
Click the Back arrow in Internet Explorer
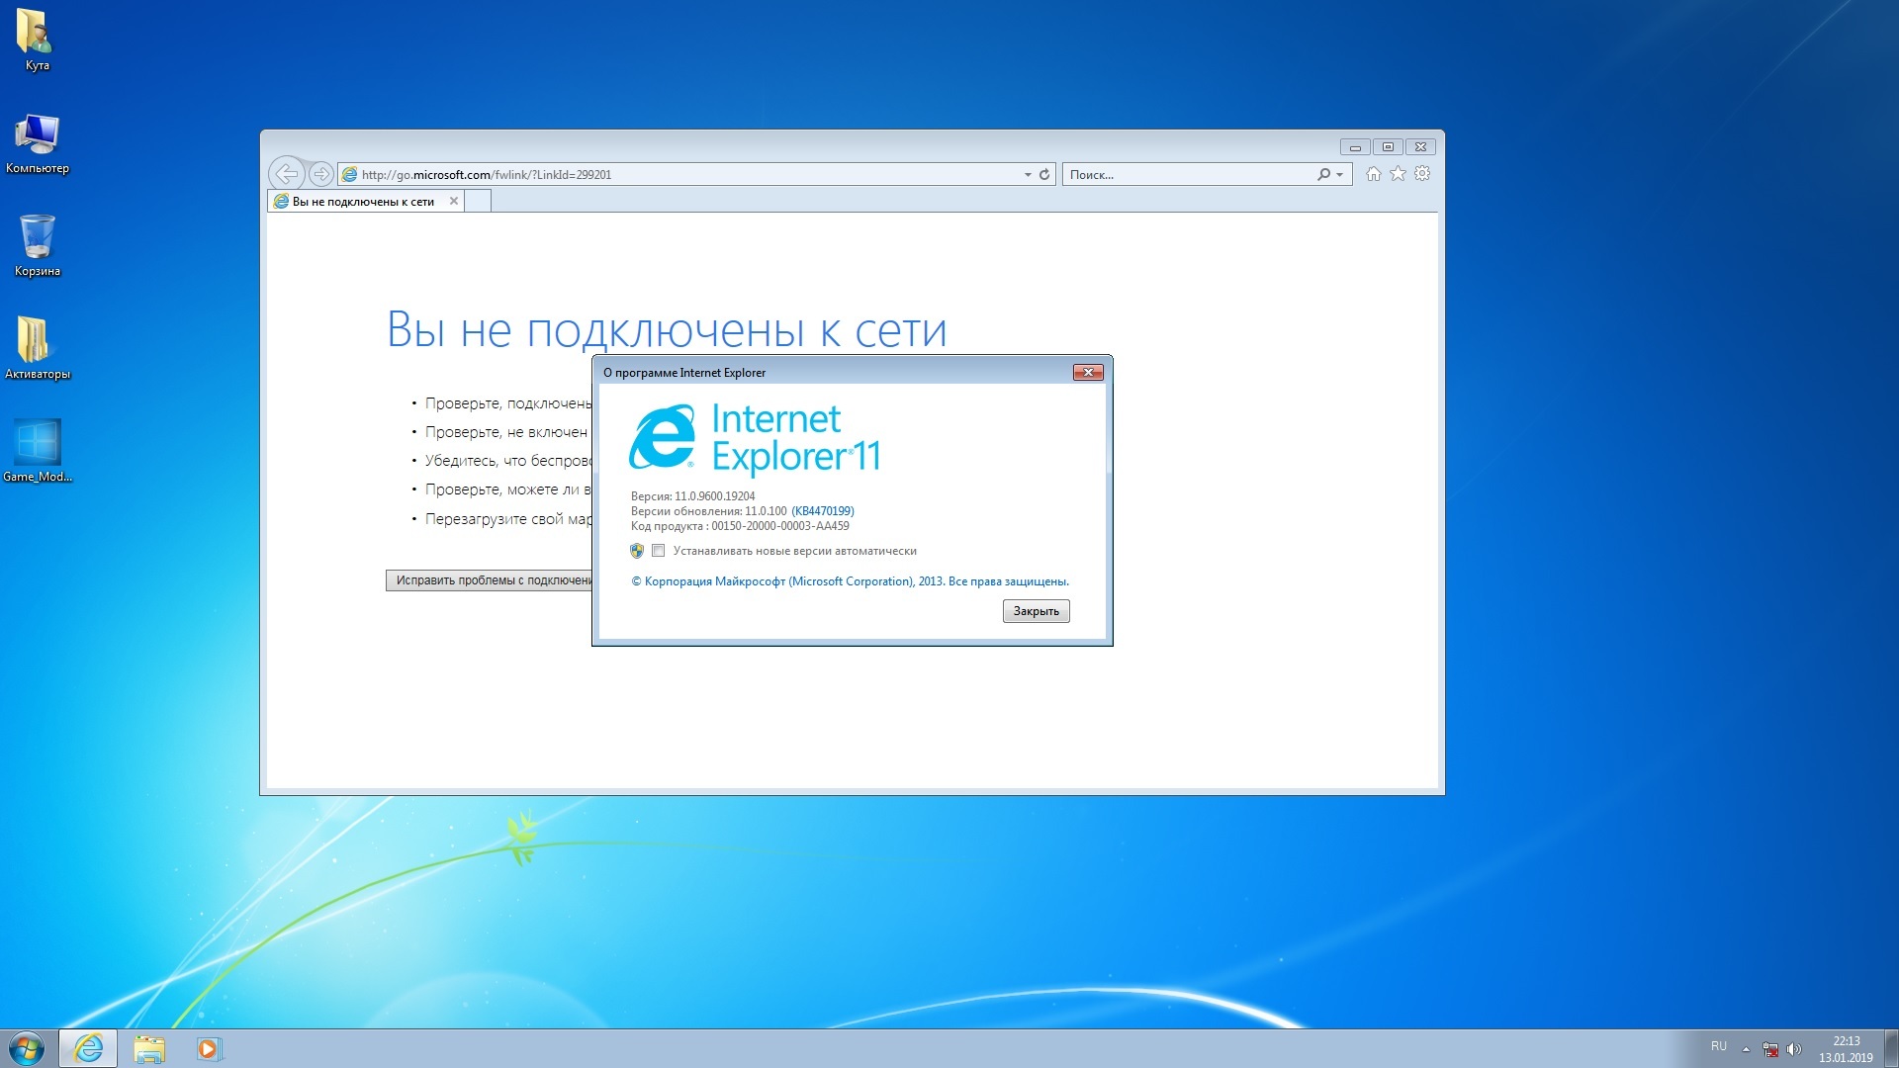point(287,174)
